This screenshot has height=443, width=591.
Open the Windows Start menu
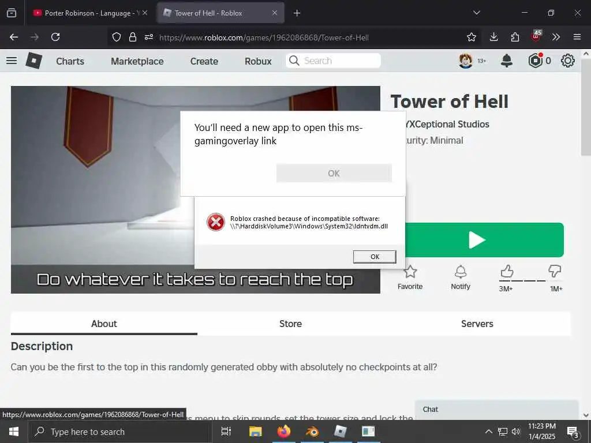pyautogui.click(x=14, y=431)
